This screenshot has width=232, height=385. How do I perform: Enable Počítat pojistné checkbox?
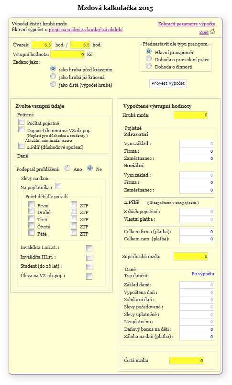click(x=22, y=122)
